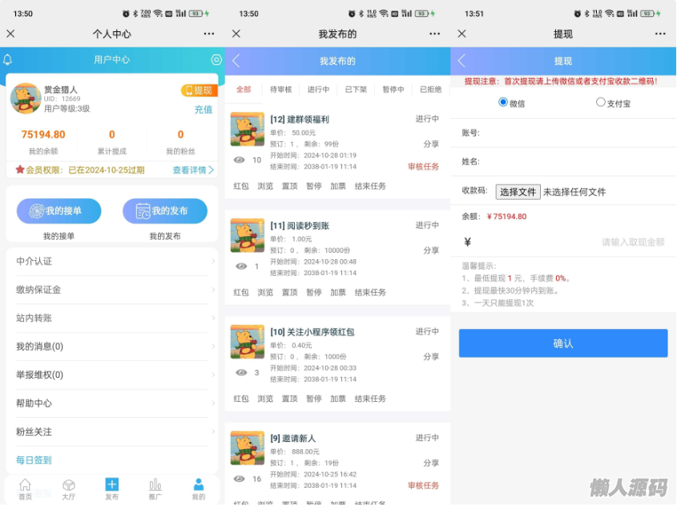Switch to the 暂停中 tab
The width and height of the screenshot is (677, 507).
[393, 90]
